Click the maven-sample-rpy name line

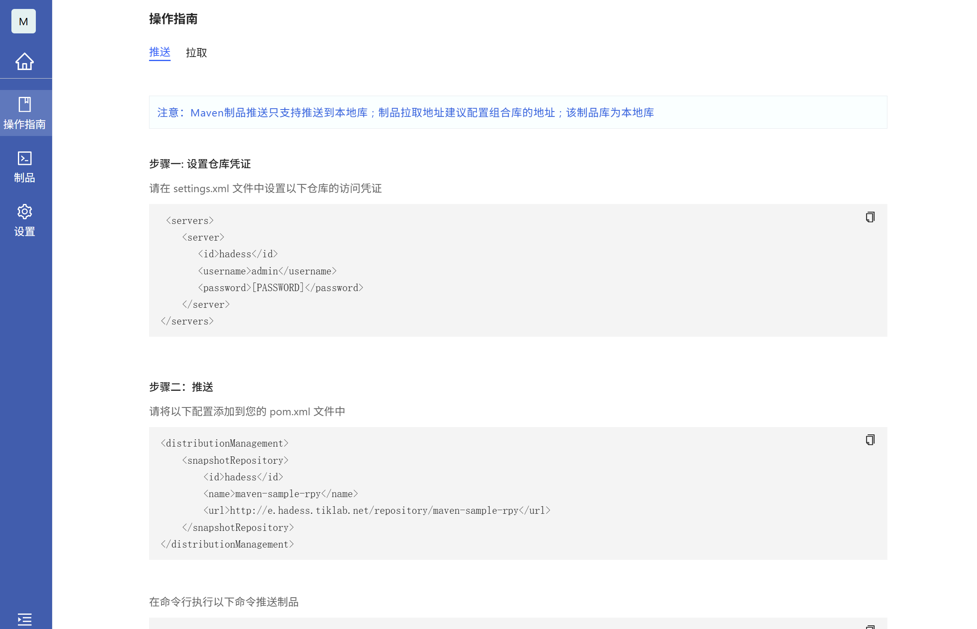coord(280,494)
